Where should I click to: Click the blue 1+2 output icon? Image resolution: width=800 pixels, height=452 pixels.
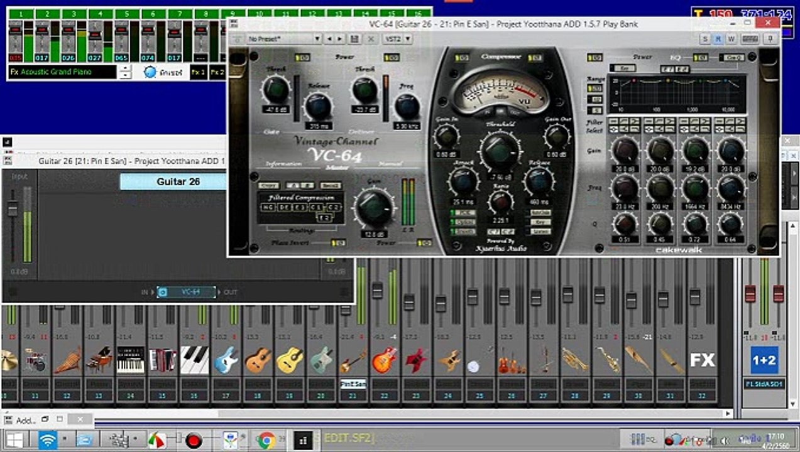click(x=764, y=360)
